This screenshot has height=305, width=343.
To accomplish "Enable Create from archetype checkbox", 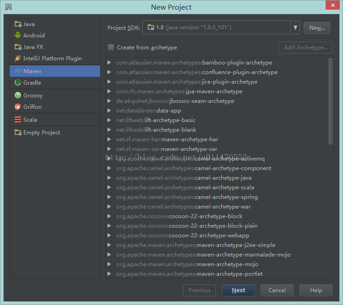I will click(x=111, y=47).
